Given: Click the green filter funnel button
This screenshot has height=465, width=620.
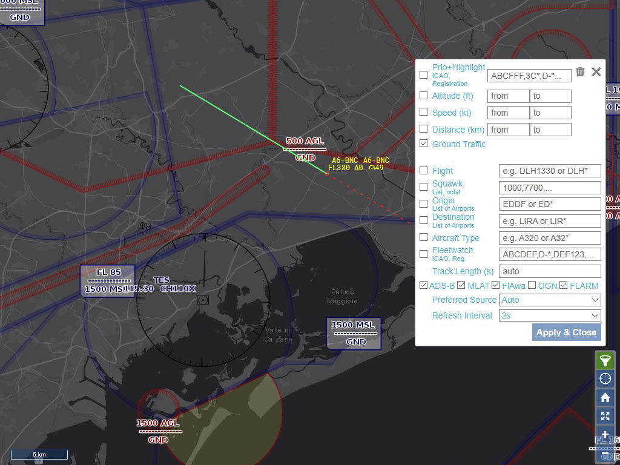Looking at the screenshot, I should coord(605,360).
